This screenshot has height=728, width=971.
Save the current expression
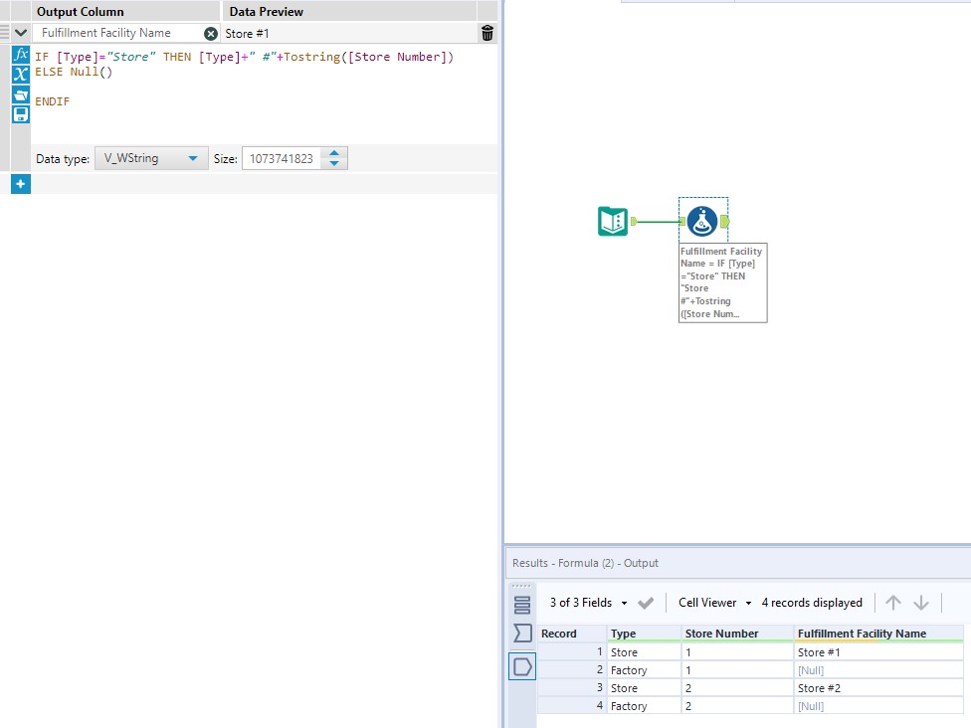pos(20,113)
